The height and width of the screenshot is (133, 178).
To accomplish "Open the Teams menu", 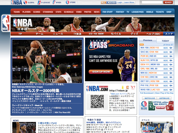I will [x=17, y=12].
